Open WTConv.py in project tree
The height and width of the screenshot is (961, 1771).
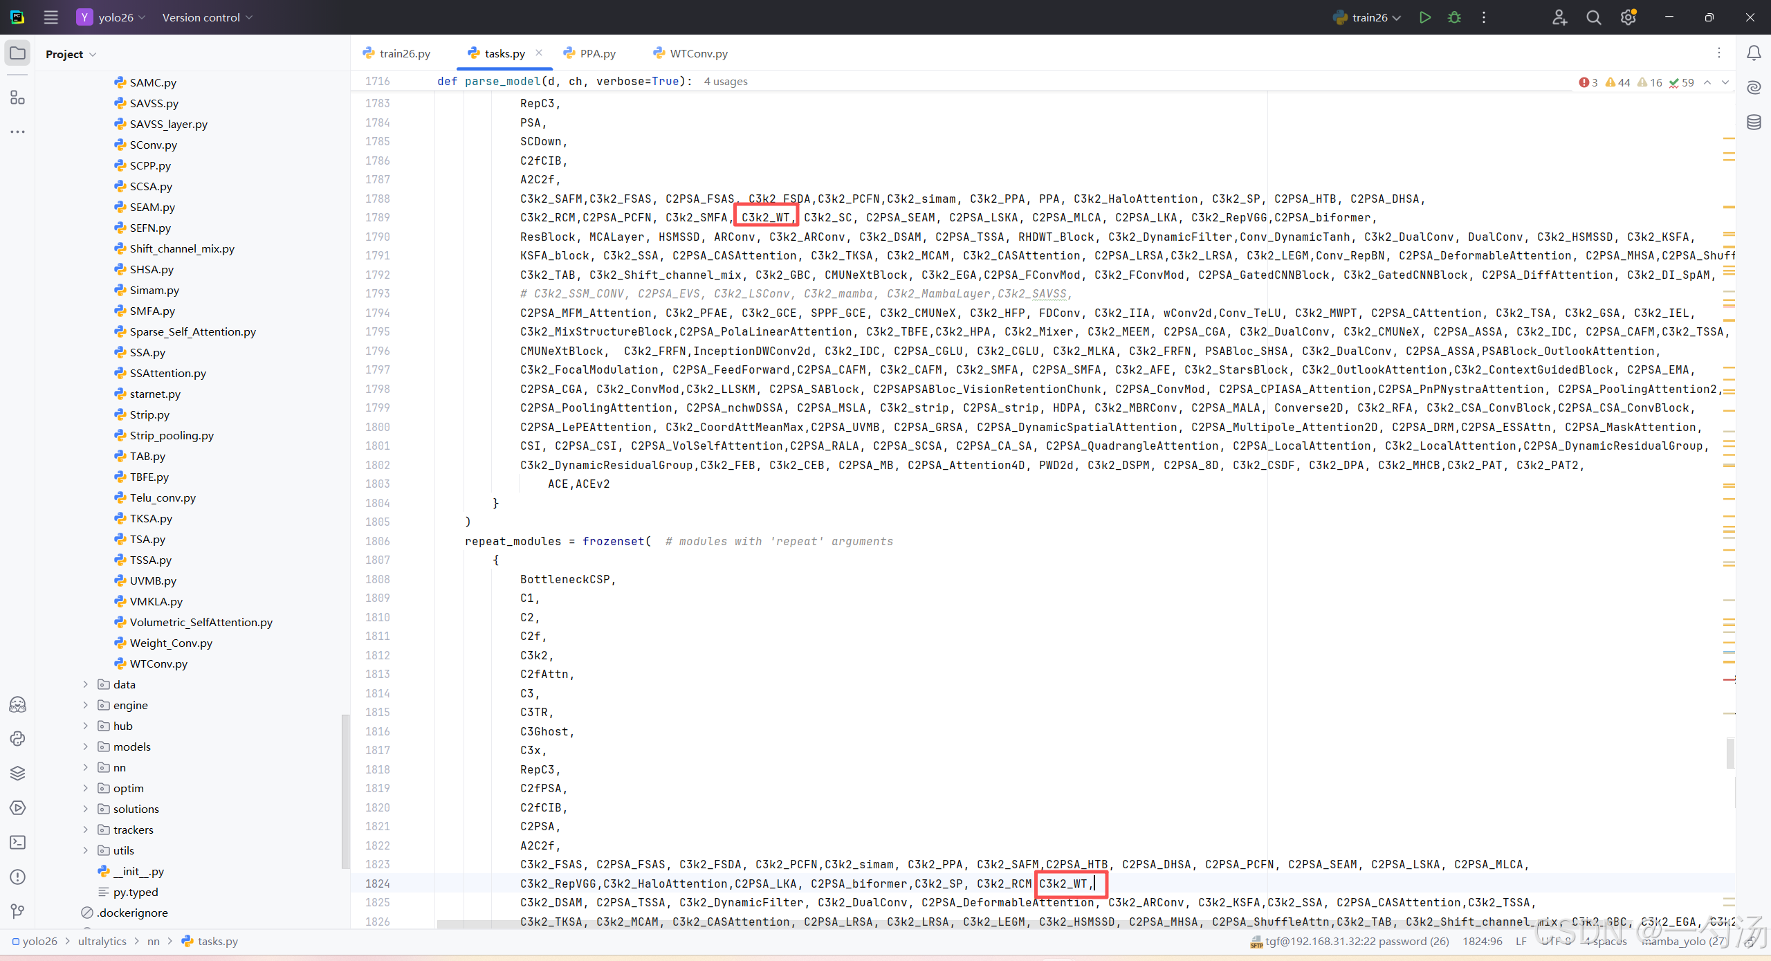[x=158, y=663]
